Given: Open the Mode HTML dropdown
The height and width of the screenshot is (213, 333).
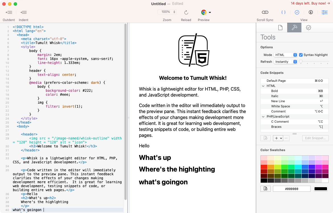Looking at the screenshot, I should [x=285, y=55].
